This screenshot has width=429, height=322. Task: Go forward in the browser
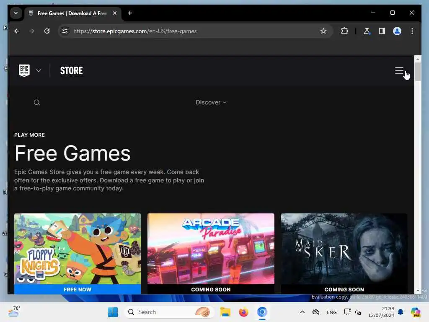coord(32,31)
